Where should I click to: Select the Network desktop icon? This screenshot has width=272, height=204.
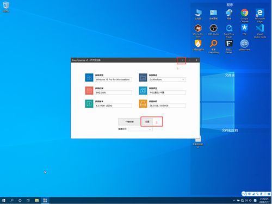point(229,14)
